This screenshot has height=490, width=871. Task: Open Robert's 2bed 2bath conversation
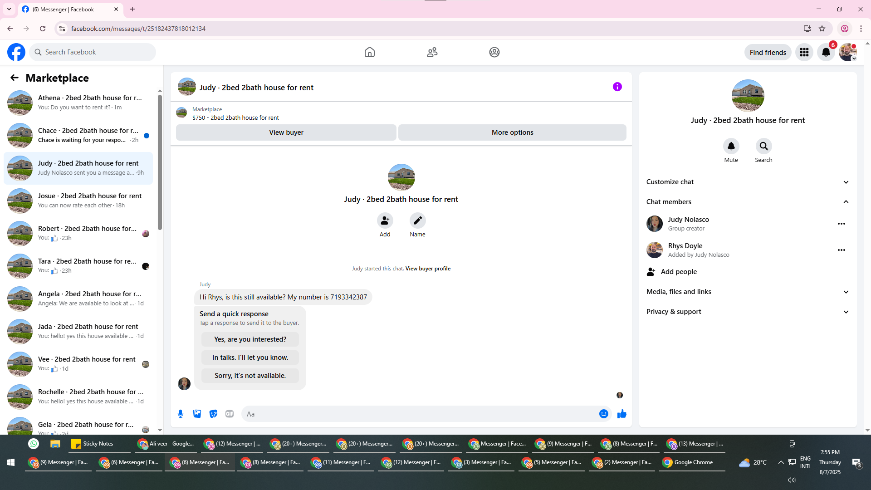pos(78,233)
